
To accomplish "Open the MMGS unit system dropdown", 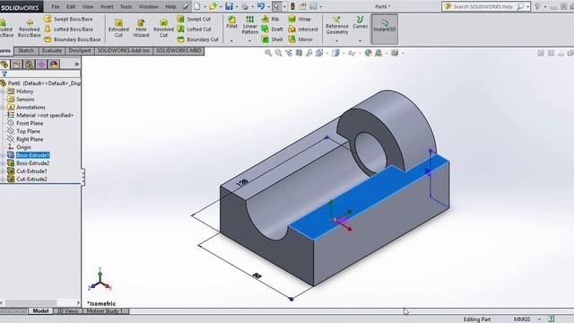I will [540, 319].
